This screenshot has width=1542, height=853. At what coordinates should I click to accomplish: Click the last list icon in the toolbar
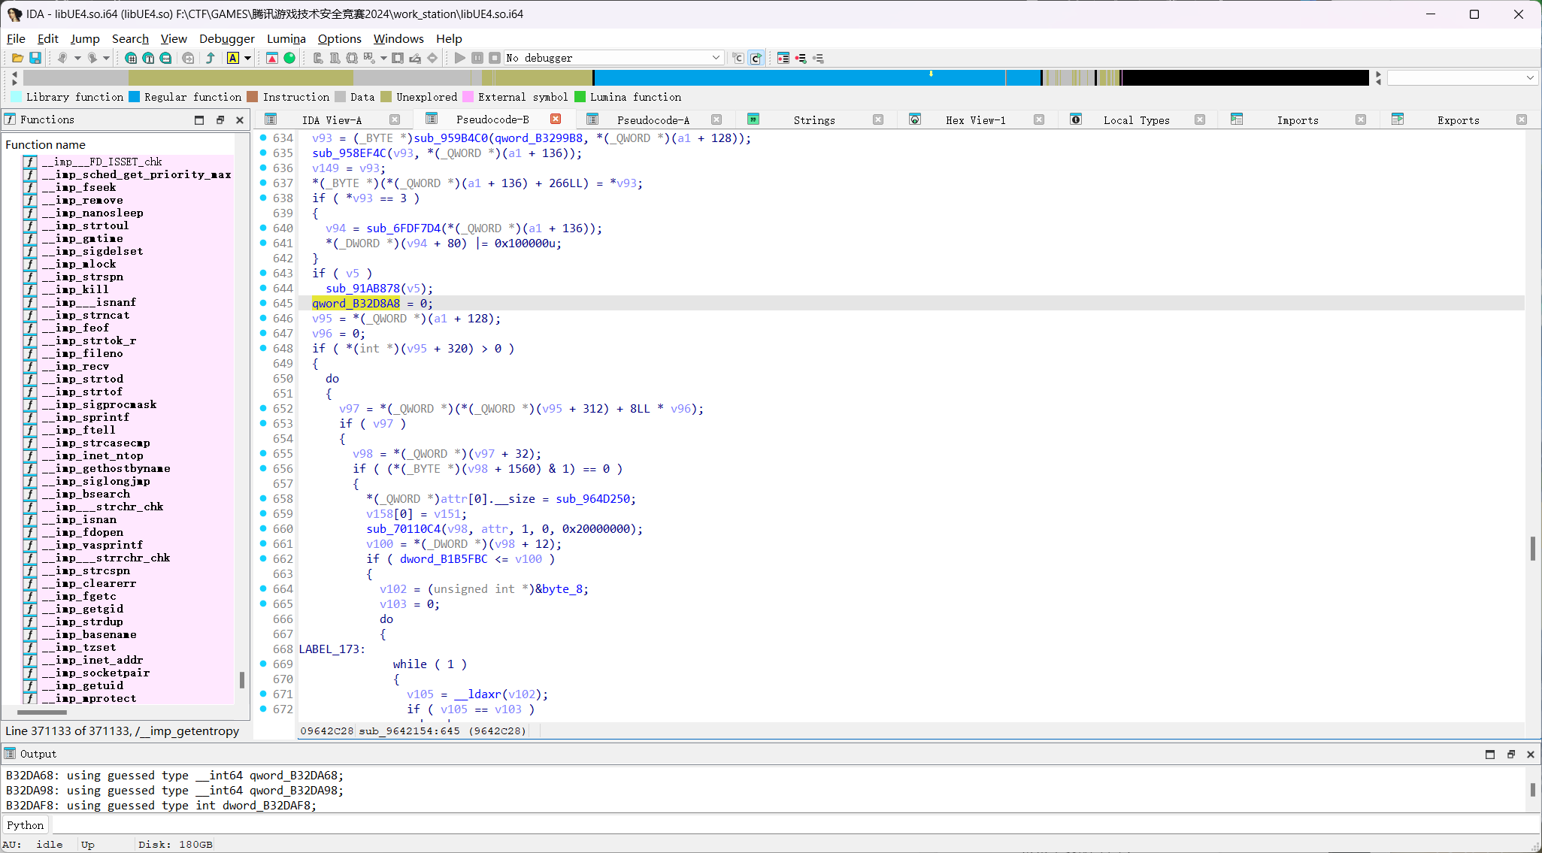(x=818, y=58)
